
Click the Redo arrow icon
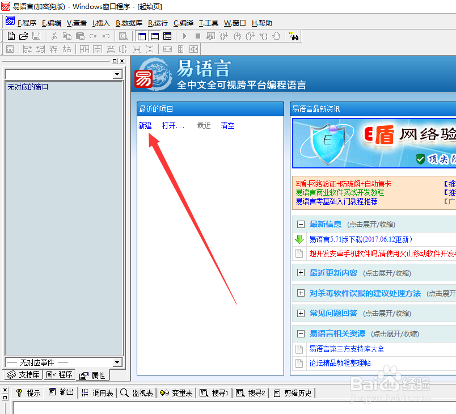pyautogui.click(x=93, y=36)
